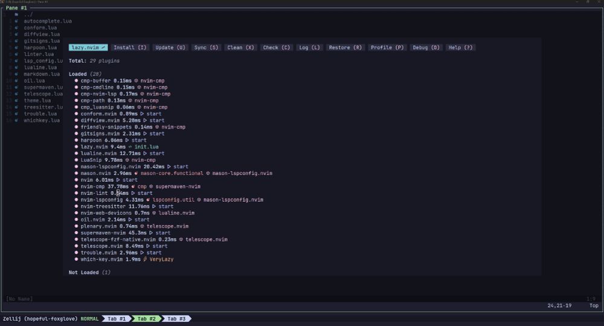This screenshot has width=604, height=326.
Task: Click the file icon beside conform.lua
Action: pyautogui.click(x=16, y=28)
